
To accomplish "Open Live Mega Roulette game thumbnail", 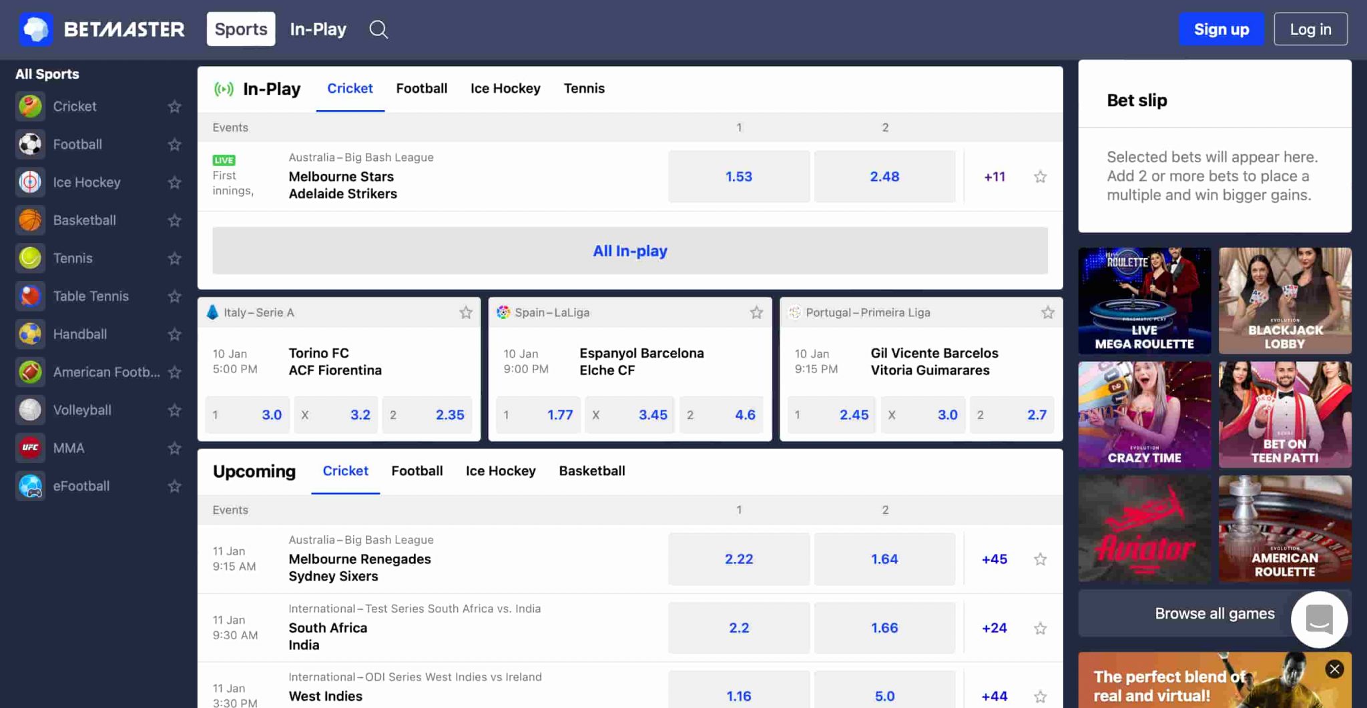I will 1144,301.
